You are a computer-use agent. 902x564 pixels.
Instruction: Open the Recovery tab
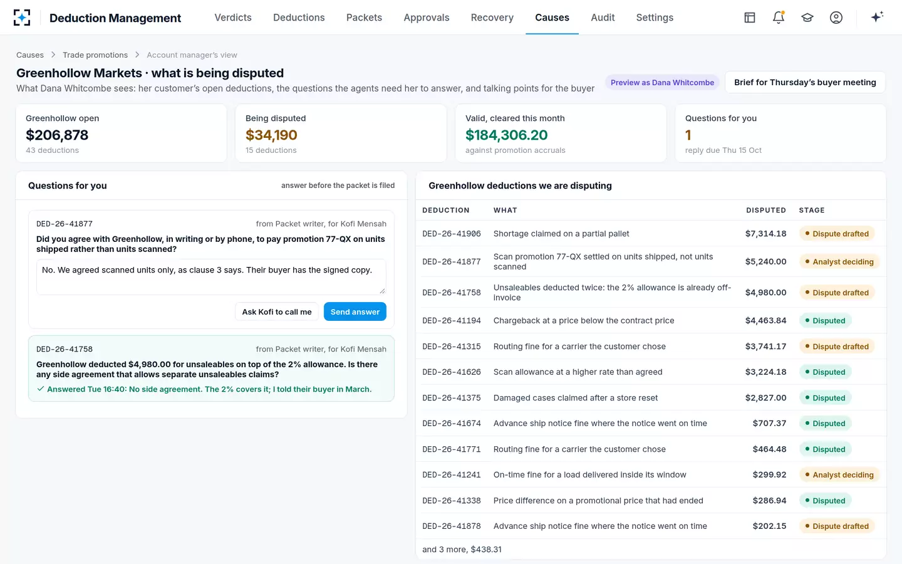coord(492,18)
